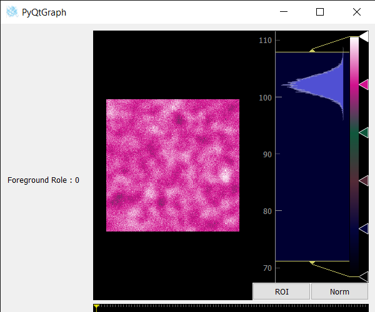The image size is (375, 312).
Task: Click the 70 axis label
Action: pos(267,268)
